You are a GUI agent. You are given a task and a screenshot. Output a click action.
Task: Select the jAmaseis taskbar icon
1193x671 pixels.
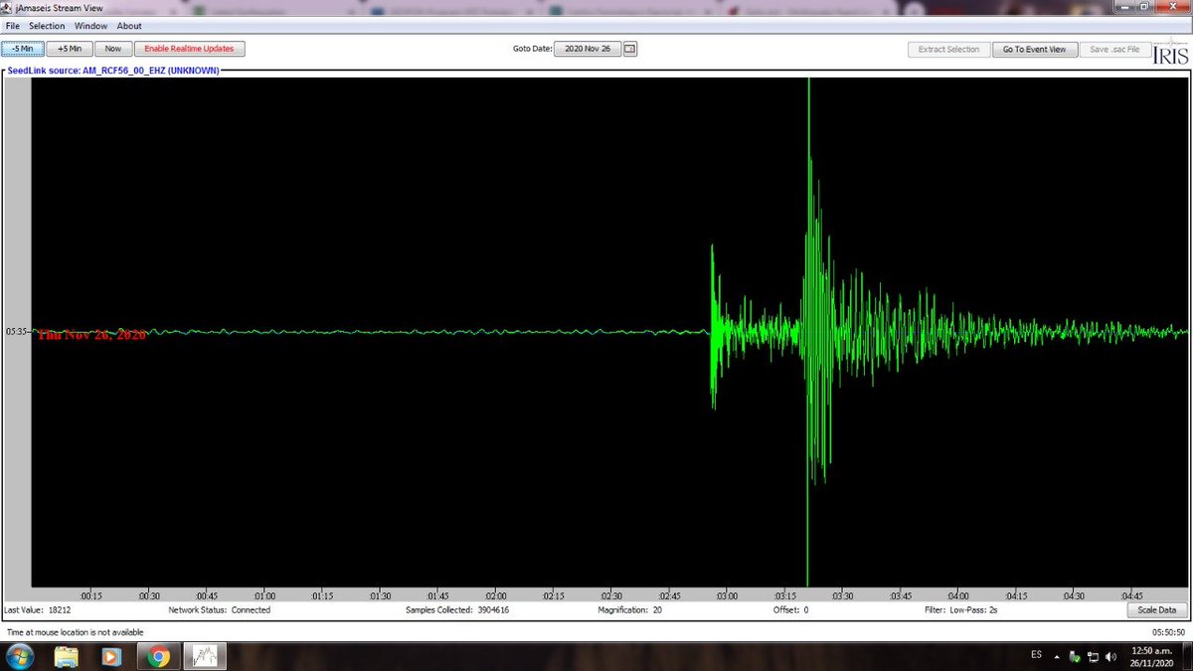(204, 656)
